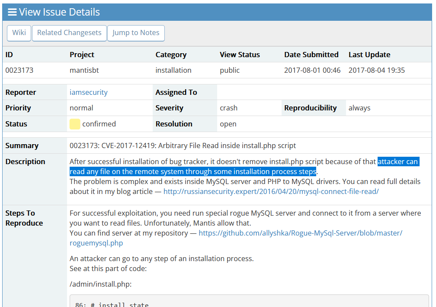436x307 pixels.
Task: Click the 'Steps To Reproduce' label
Action: (x=24, y=218)
